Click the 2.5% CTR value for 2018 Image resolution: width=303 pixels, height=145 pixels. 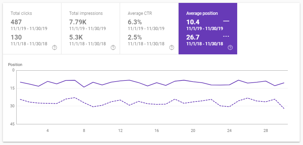135,37
